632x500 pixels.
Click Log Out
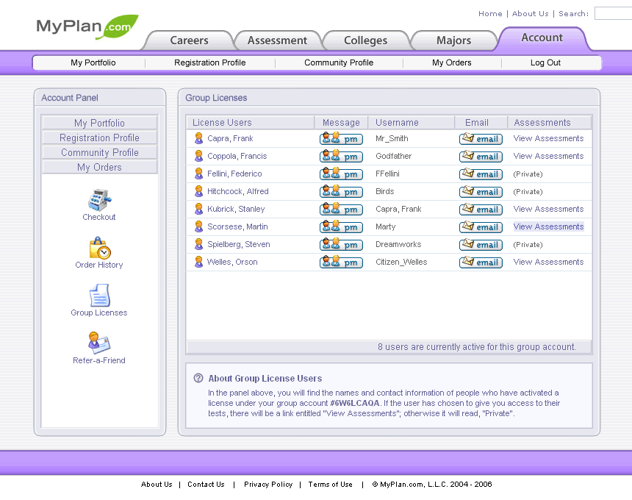545,63
